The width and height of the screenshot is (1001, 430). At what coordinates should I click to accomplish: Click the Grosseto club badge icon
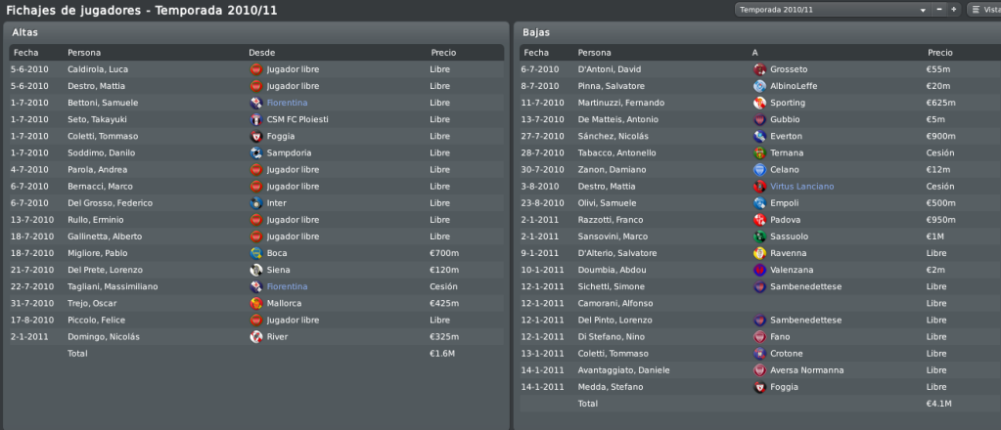click(759, 69)
